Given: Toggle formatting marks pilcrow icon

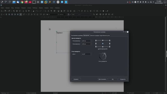Looking at the screenshot, I should point(51,11).
